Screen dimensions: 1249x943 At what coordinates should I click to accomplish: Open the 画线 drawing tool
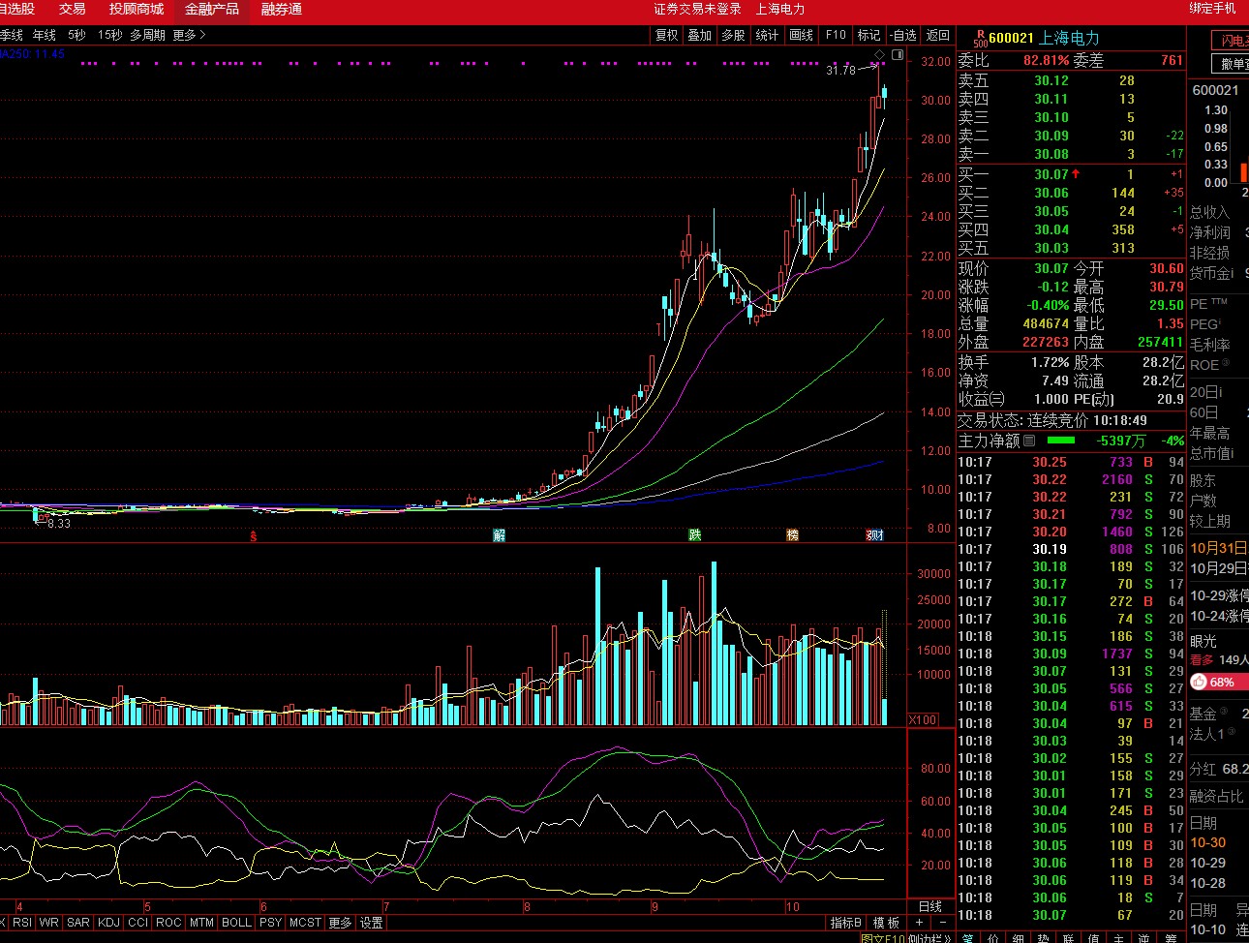[802, 35]
